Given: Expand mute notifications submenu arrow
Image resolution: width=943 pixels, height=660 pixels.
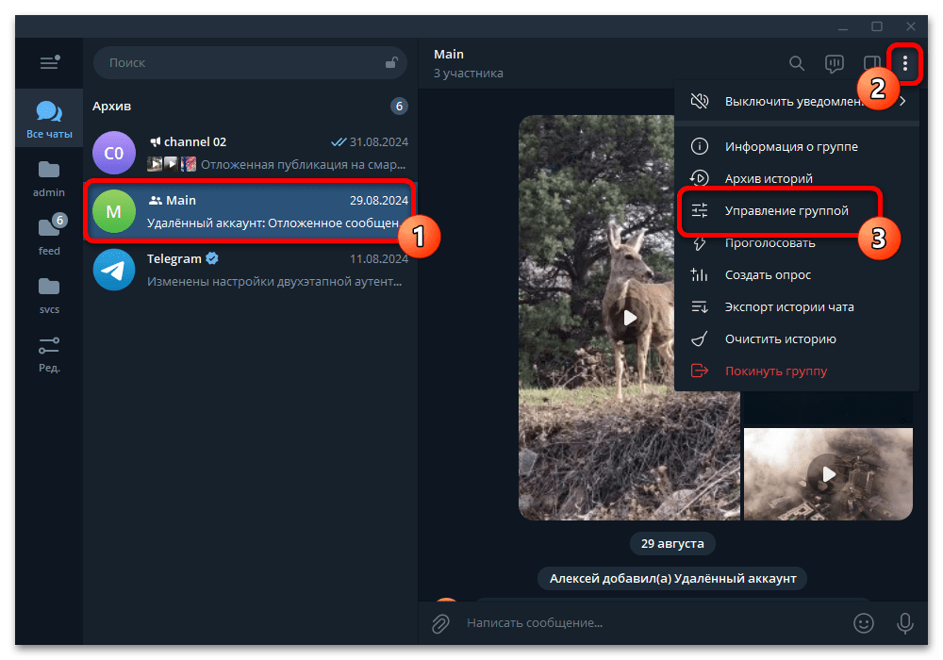Looking at the screenshot, I should pos(902,101).
